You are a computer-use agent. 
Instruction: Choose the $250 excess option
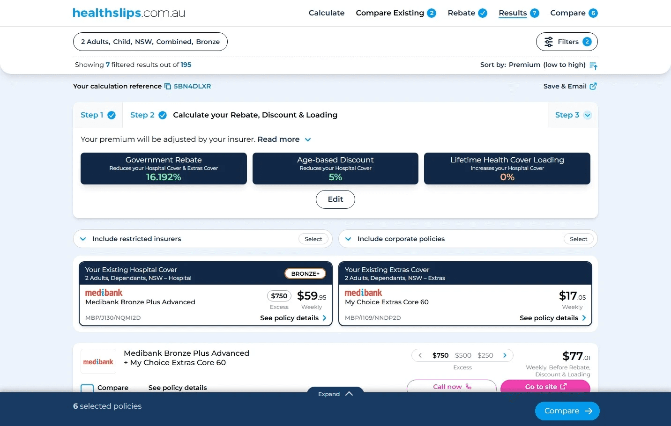[x=485, y=355]
